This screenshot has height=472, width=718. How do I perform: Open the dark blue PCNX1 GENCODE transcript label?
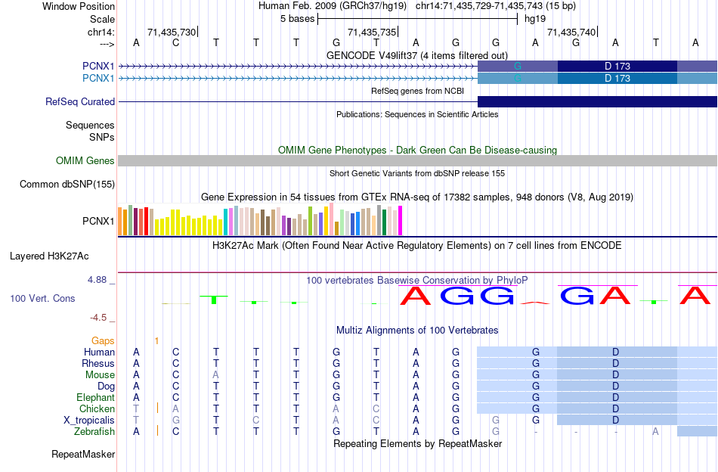click(x=98, y=67)
